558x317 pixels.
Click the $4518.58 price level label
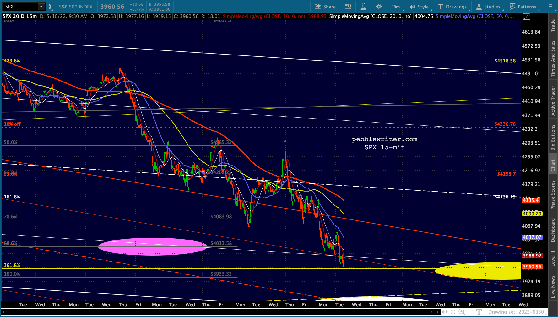point(505,61)
